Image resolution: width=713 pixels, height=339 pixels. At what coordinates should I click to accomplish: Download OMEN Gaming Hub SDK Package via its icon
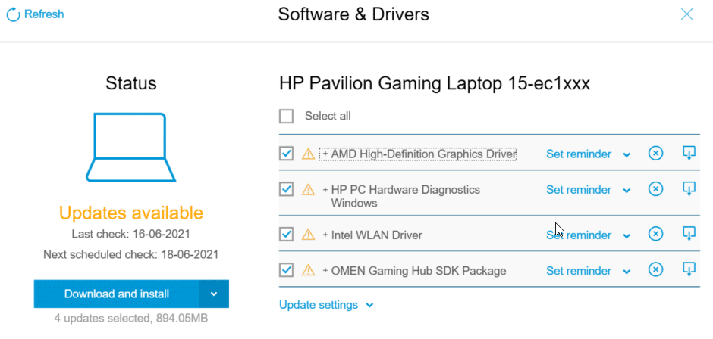(x=689, y=269)
